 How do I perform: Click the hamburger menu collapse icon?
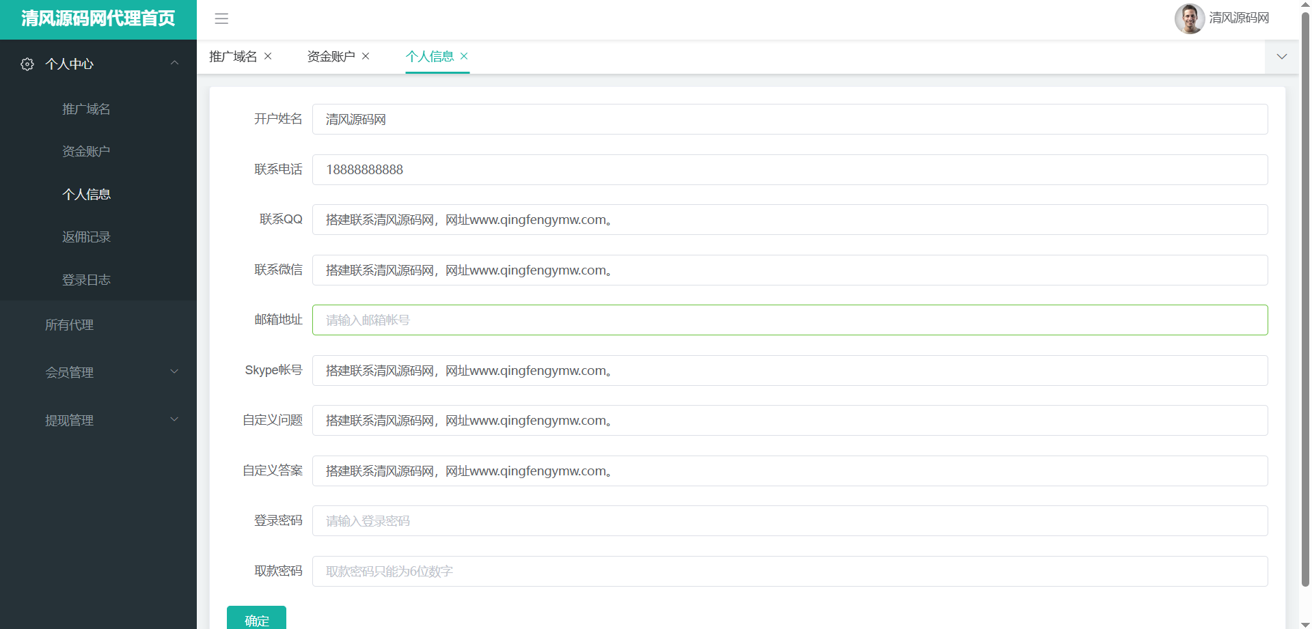point(221,18)
